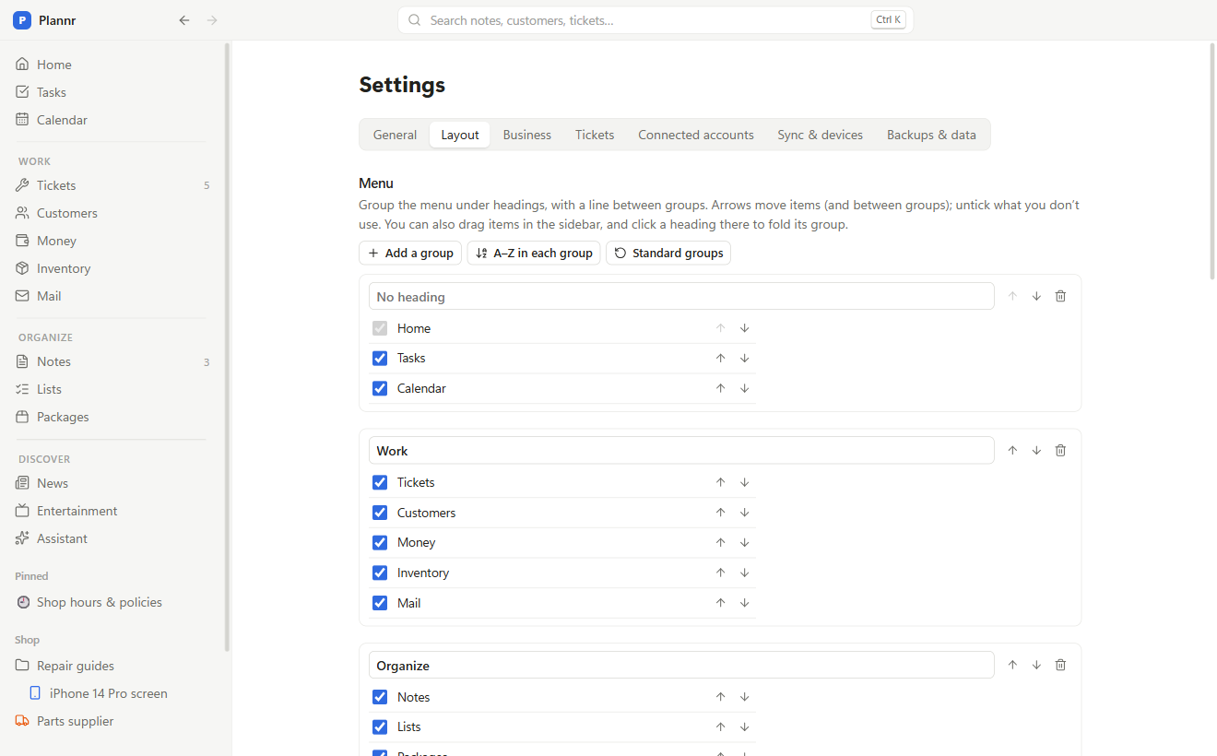Open Customers in the sidebar

112,213
